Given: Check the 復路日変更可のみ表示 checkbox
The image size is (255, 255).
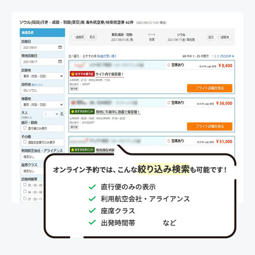Looking at the screenshot, I should click(x=25, y=142).
